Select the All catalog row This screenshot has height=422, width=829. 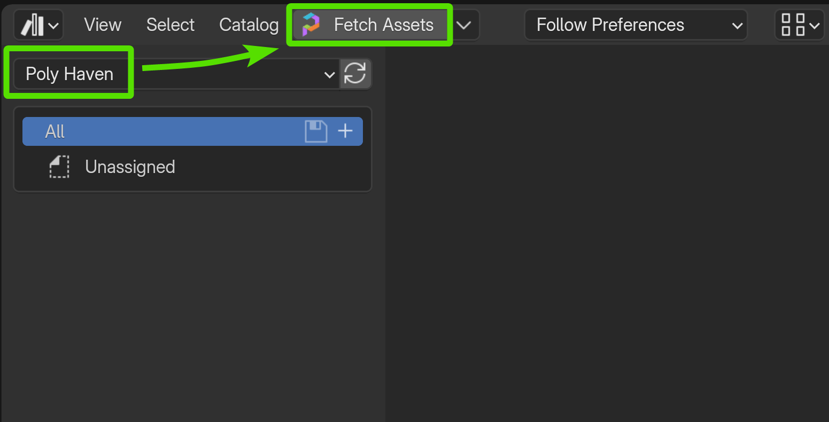pos(192,131)
